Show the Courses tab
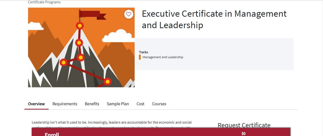 click(159, 104)
